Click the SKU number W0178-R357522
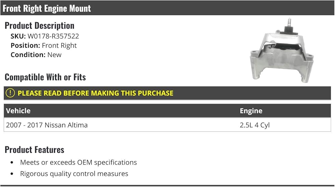The width and height of the screenshot is (335, 187). (53, 36)
